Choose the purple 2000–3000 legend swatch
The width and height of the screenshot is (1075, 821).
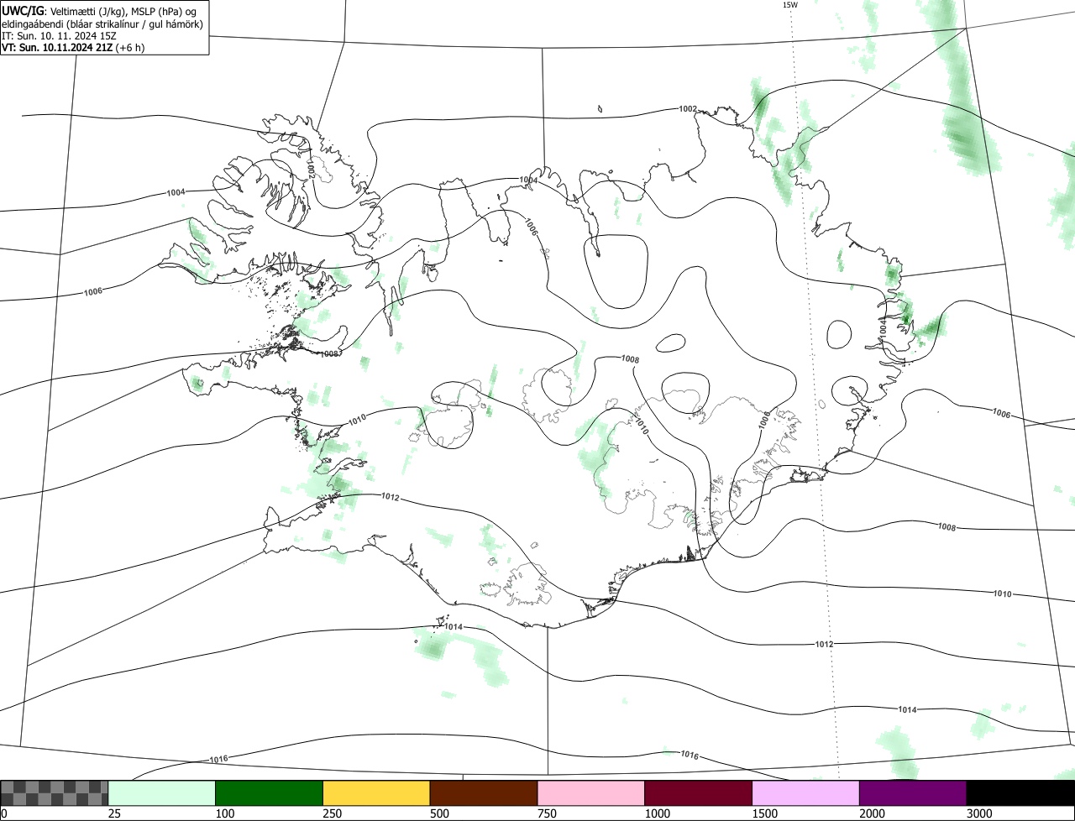[x=913, y=793]
